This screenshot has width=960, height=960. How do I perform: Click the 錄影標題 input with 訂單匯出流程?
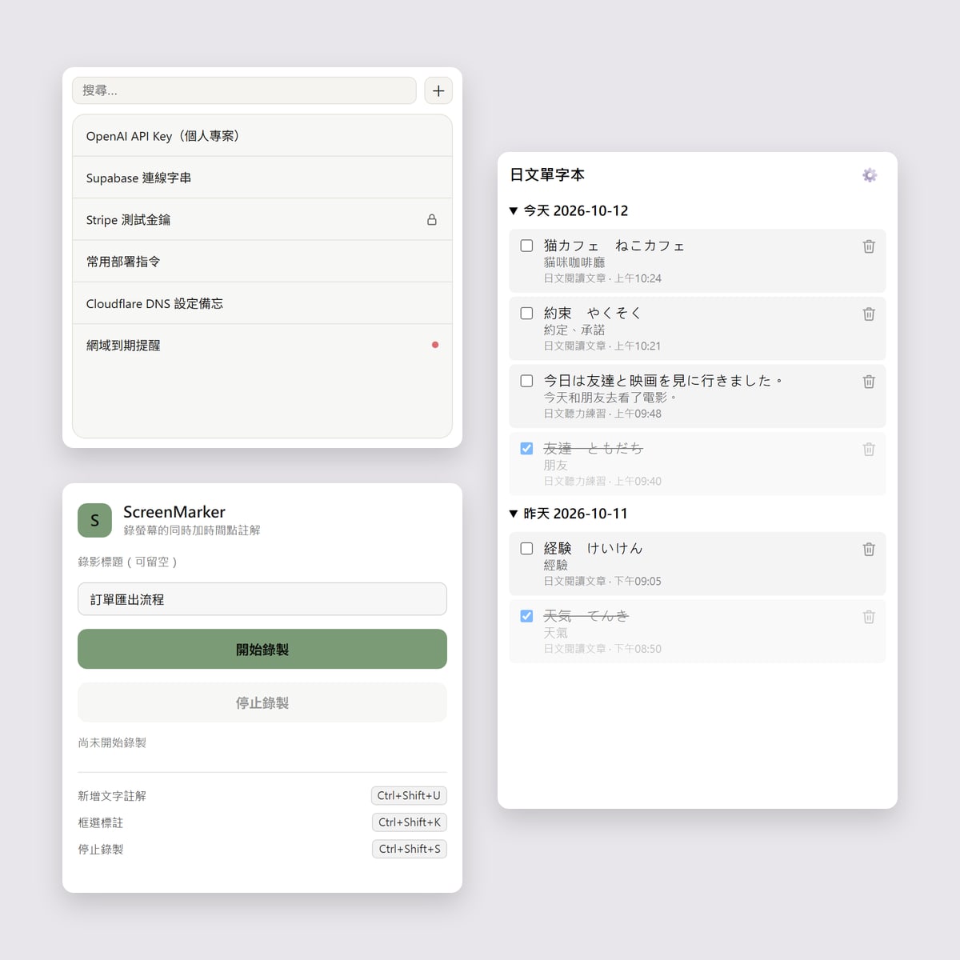click(262, 599)
